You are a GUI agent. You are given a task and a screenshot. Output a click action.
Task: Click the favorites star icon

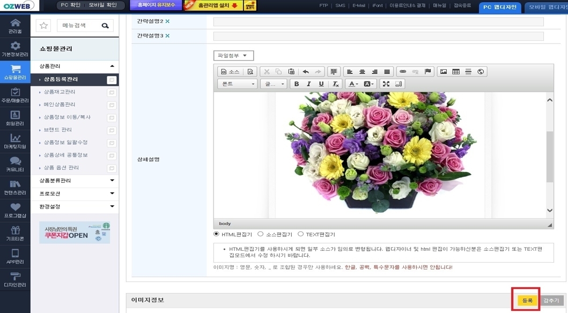pyautogui.click(x=44, y=25)
